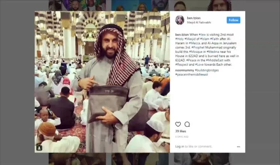Click the comment speech bubble icon
Image resolution: width=280 pixels, height=165 pixels.
[x=187, y=124]
